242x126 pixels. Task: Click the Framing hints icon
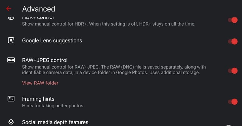(x=11, y=99)
